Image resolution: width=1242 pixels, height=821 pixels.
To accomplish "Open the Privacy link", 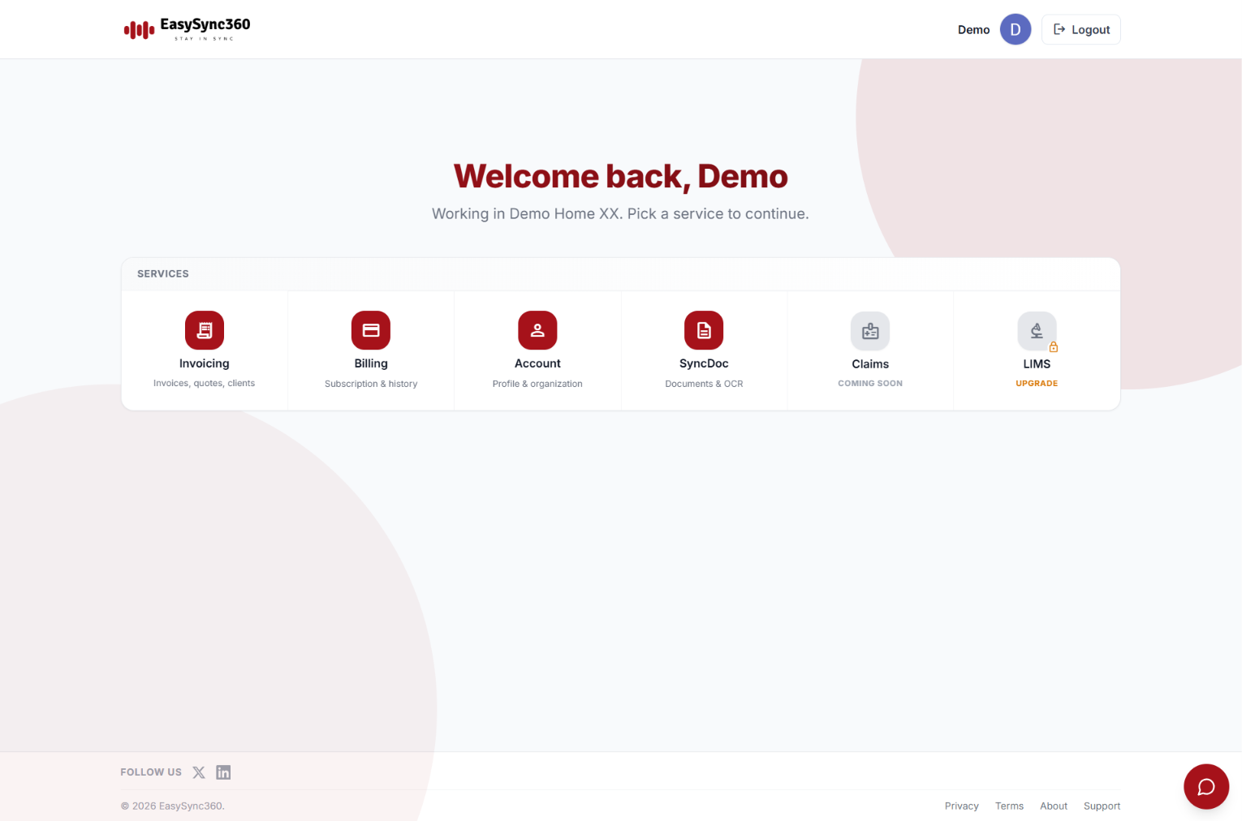I will (962, 806).
